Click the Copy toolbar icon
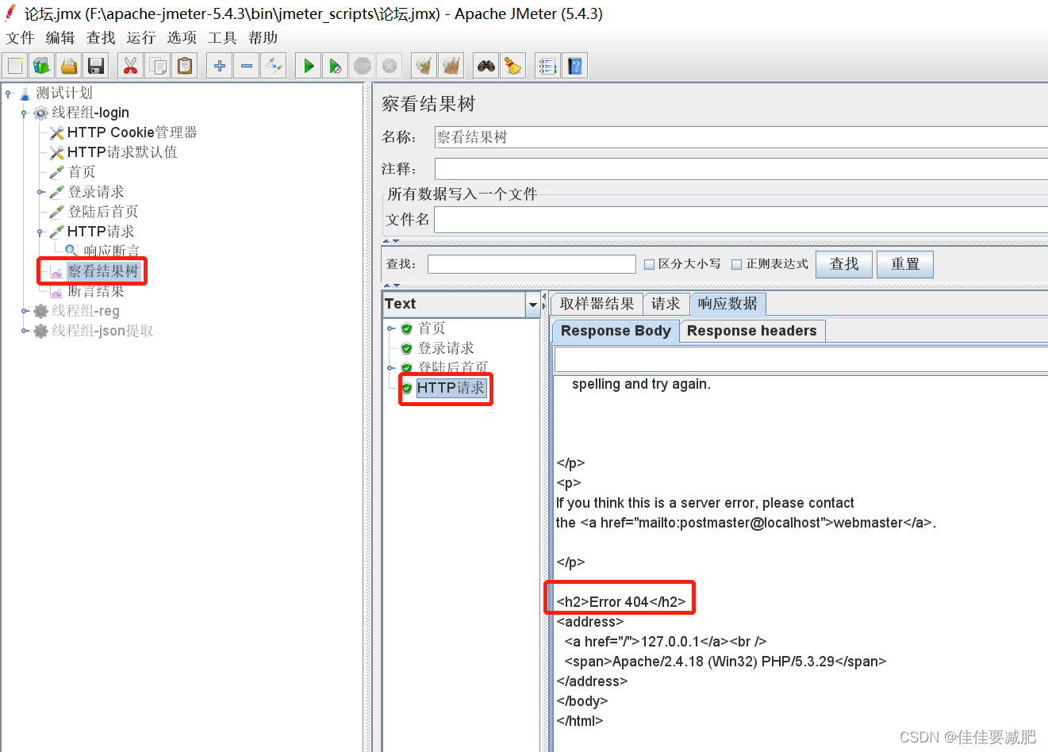Screen dimensions: 1048x752 [x=158, y=66]
